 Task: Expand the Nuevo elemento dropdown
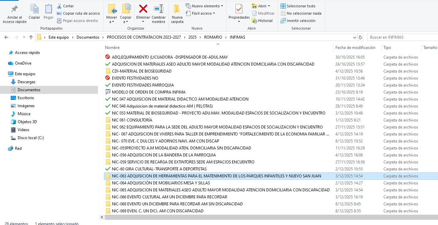click(204, 6)
